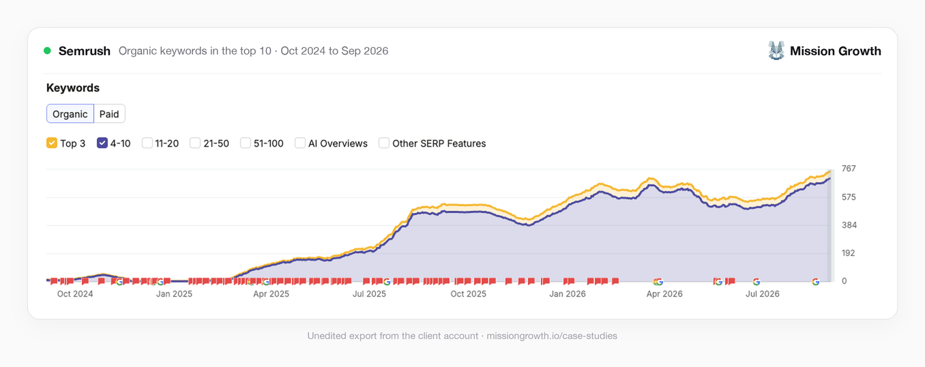Uncheck the 4-10 positions checkbox
The width and height of the screenshot is (925, 367).
(x=102, y=143)
